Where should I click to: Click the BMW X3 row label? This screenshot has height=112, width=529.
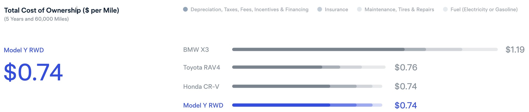coord(196,50)
